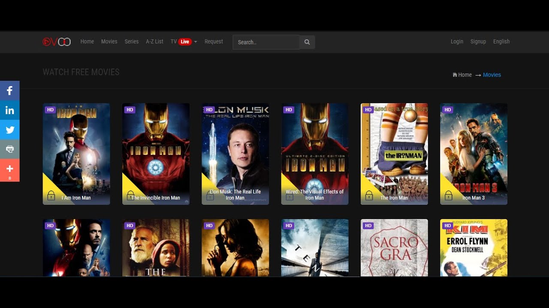Open the Series menu item

132,41
